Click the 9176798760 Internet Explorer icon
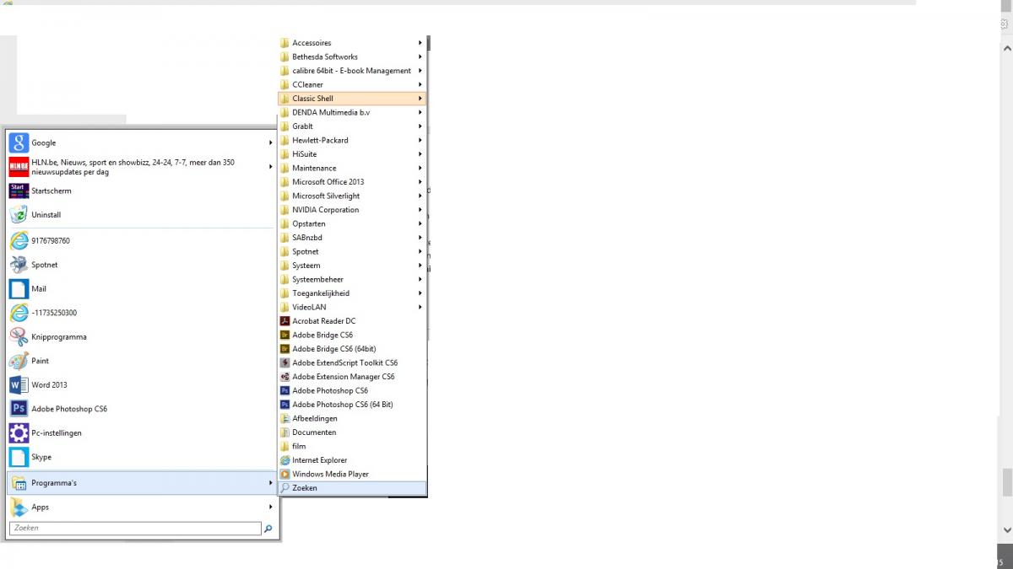Image resolution: width=1013 pixels, height=569 pixels. click(19, 240)
